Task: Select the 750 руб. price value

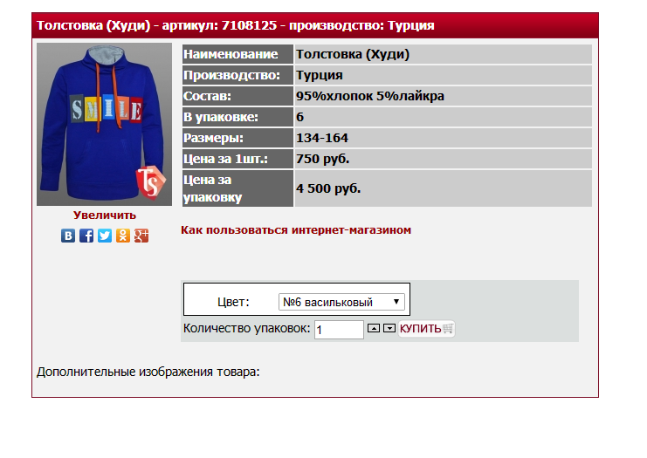Action: click(323, 159)
